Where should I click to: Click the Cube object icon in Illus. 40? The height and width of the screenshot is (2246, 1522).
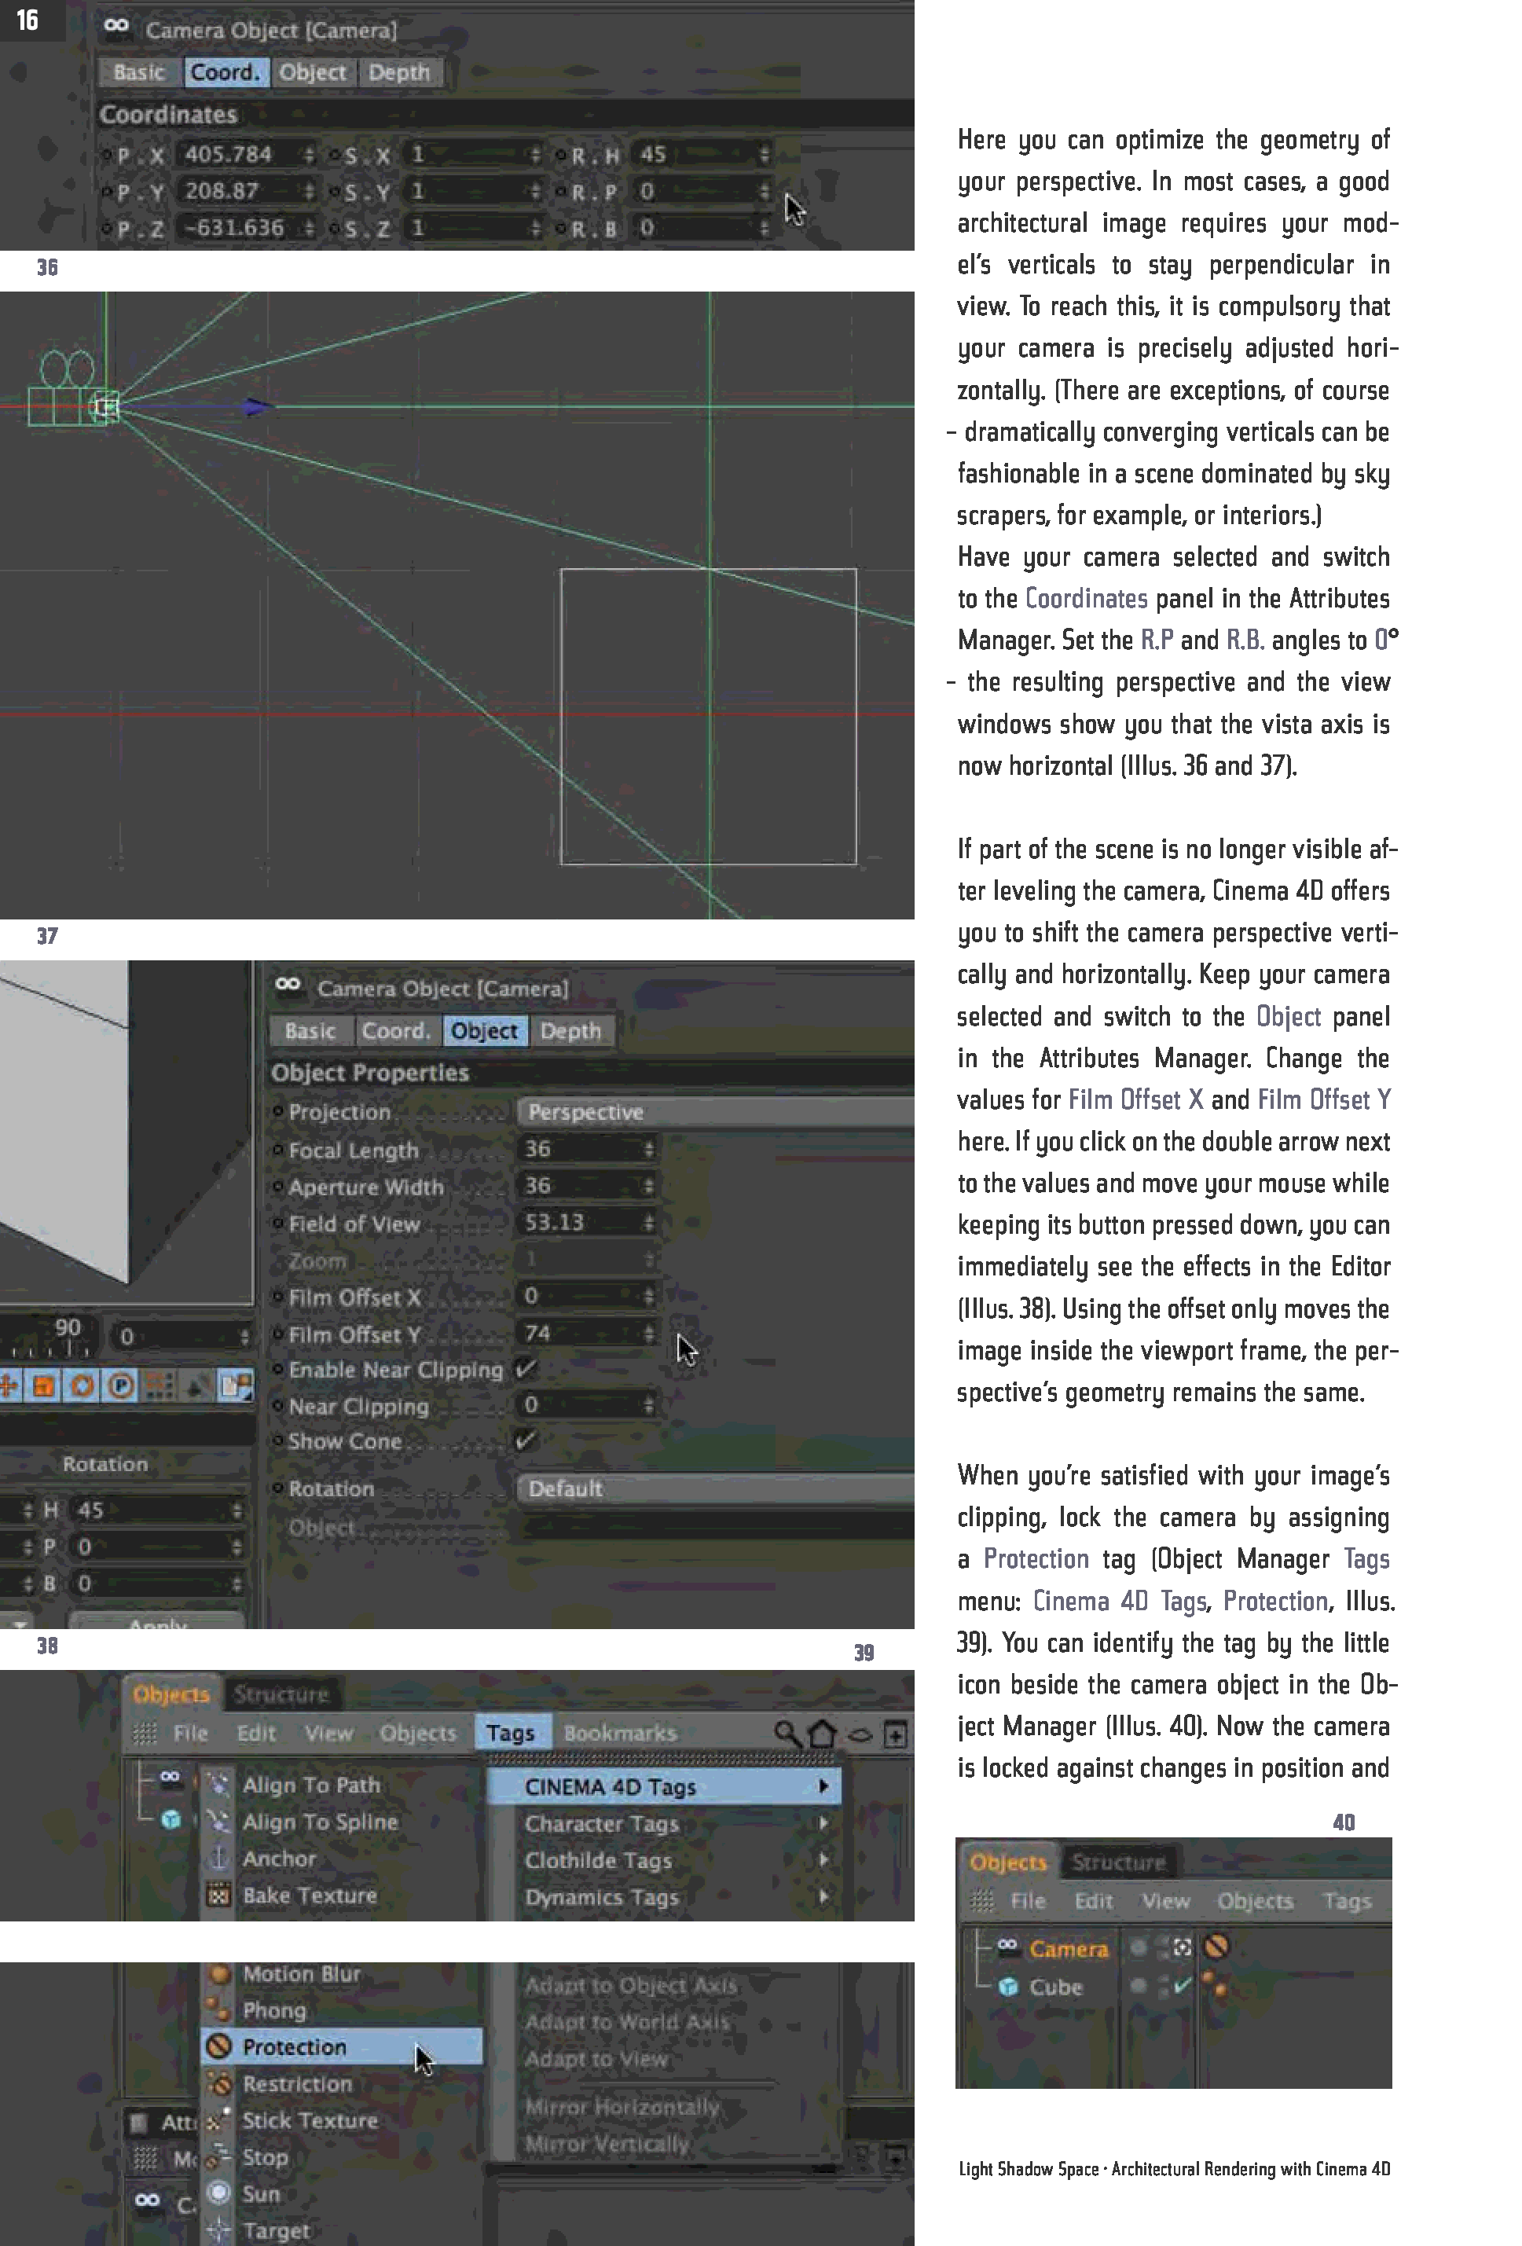[x=1008, y=1987]
